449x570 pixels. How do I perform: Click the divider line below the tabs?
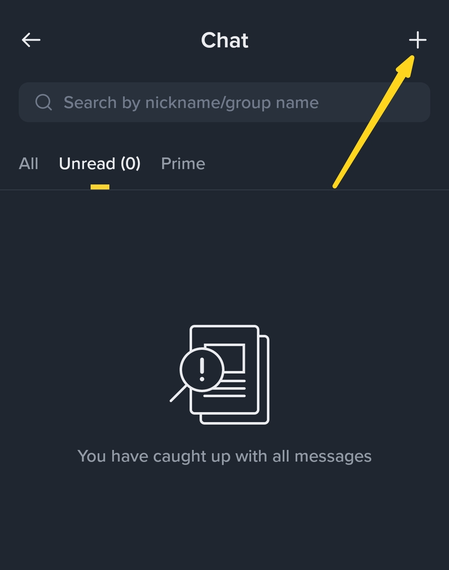tap(224, 190)
